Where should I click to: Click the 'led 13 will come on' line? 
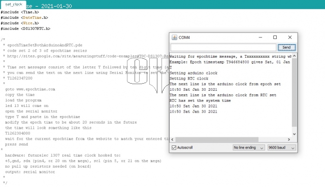click(x=27, y=106)
